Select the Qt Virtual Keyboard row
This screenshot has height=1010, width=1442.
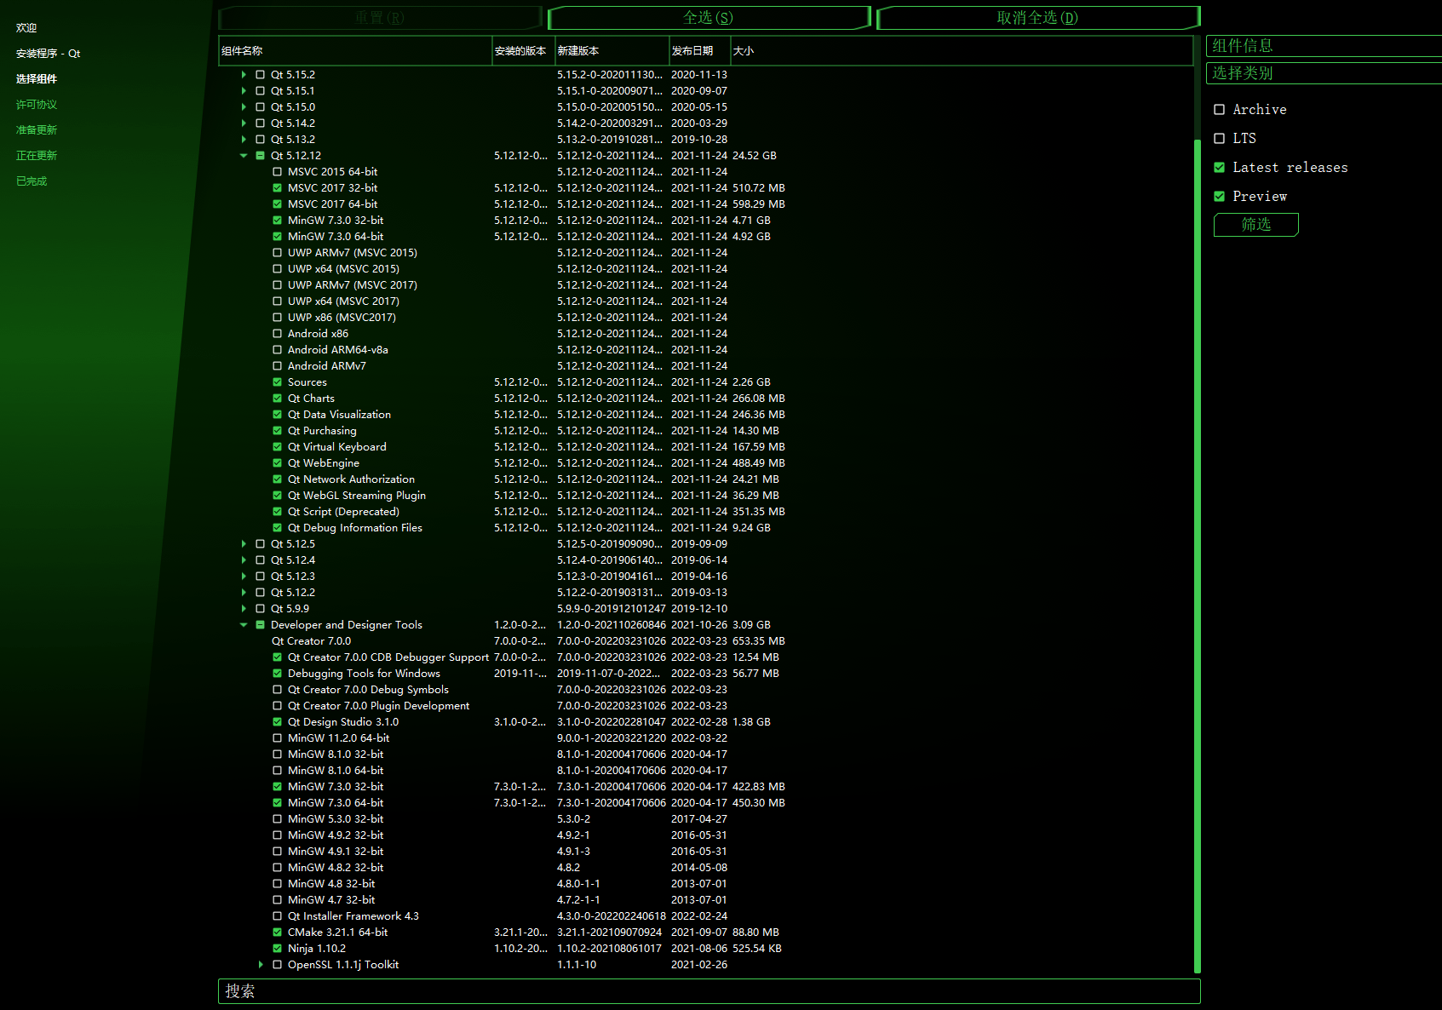(x=705, y=447)
